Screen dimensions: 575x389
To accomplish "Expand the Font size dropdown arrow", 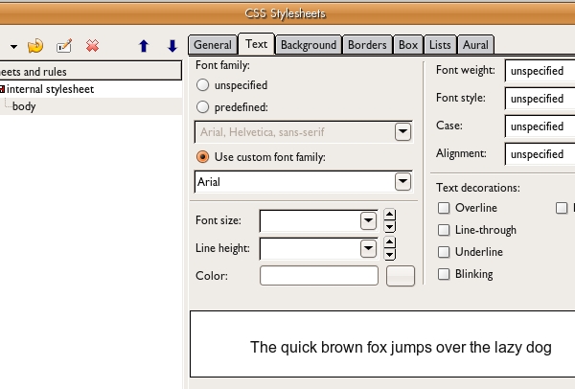I will (x=367, y=221).
